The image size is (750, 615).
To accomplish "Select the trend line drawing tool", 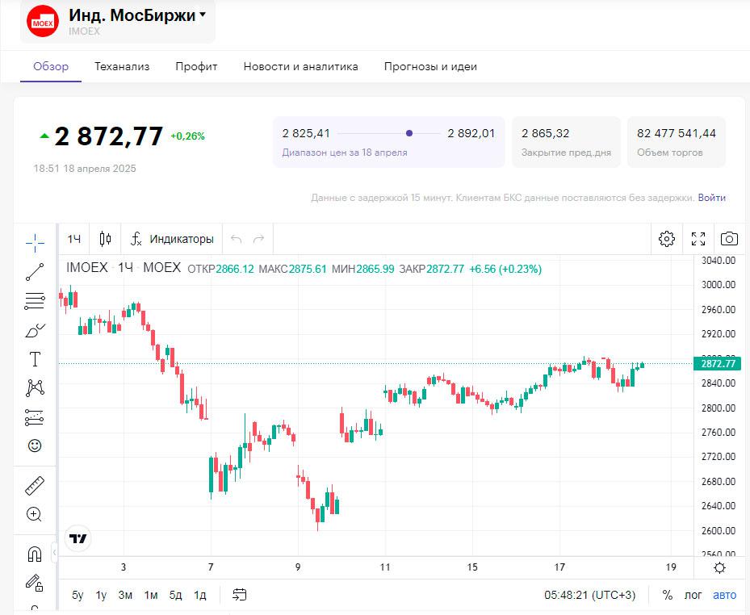I will click(35, 272).
